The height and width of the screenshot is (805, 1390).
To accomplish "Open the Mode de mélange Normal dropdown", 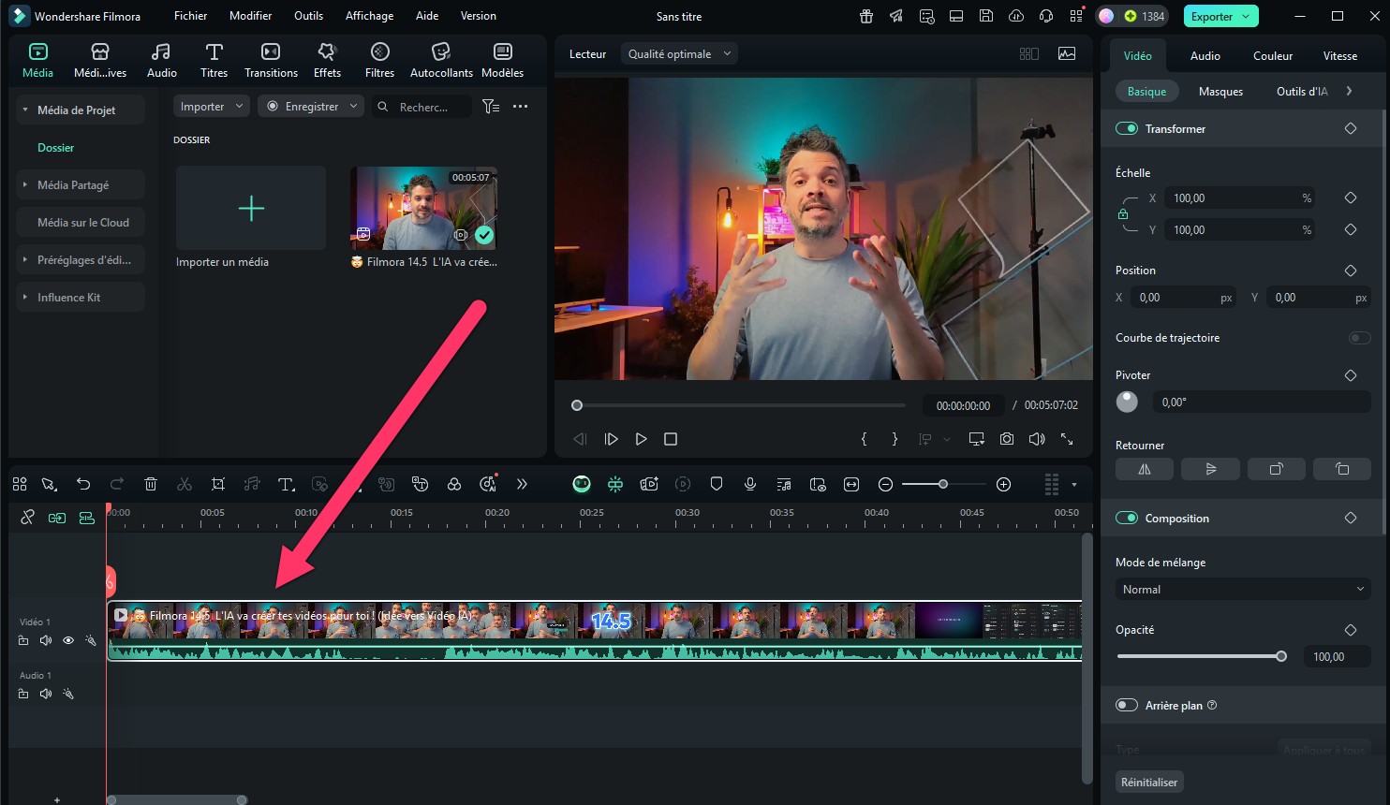I will 1243,589.
